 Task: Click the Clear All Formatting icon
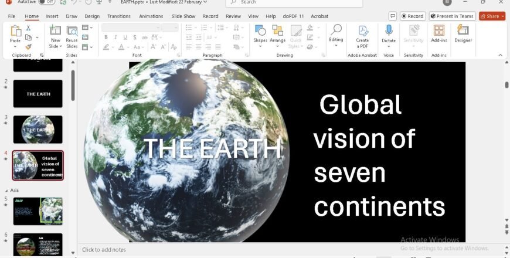tap(174, 47)
